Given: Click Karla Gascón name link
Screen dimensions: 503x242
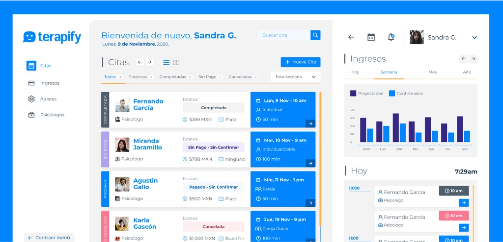Looking at the screenshot, I should coord(145,223).
